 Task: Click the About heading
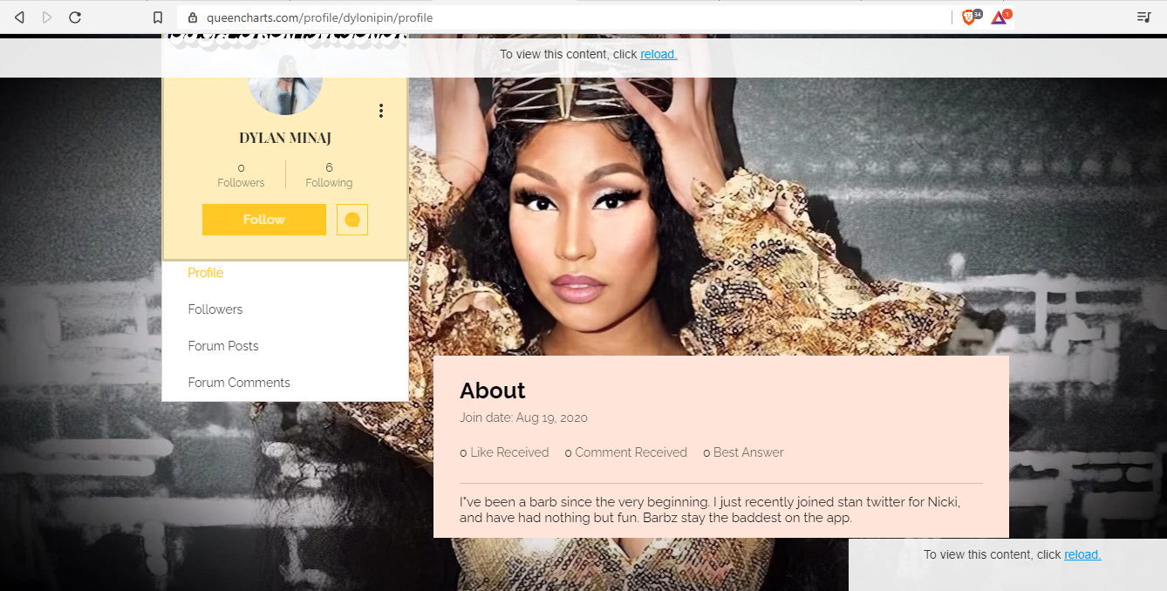pyautogui.click(x=493, y=391)
